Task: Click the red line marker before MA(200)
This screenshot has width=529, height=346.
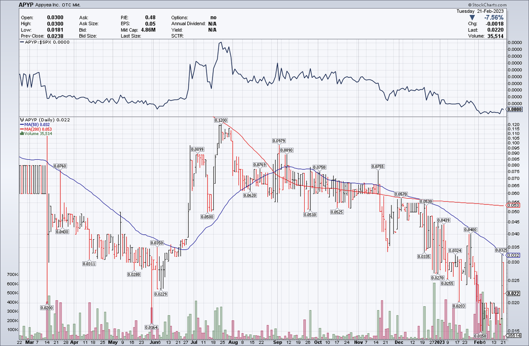Action: click(x=21, y=129)
